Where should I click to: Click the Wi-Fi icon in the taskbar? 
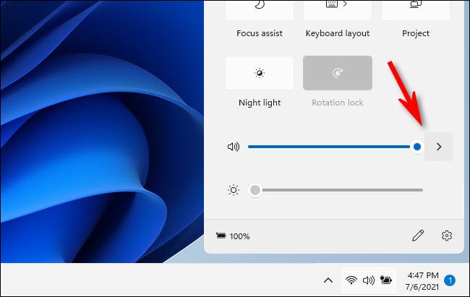click(351, 280)
